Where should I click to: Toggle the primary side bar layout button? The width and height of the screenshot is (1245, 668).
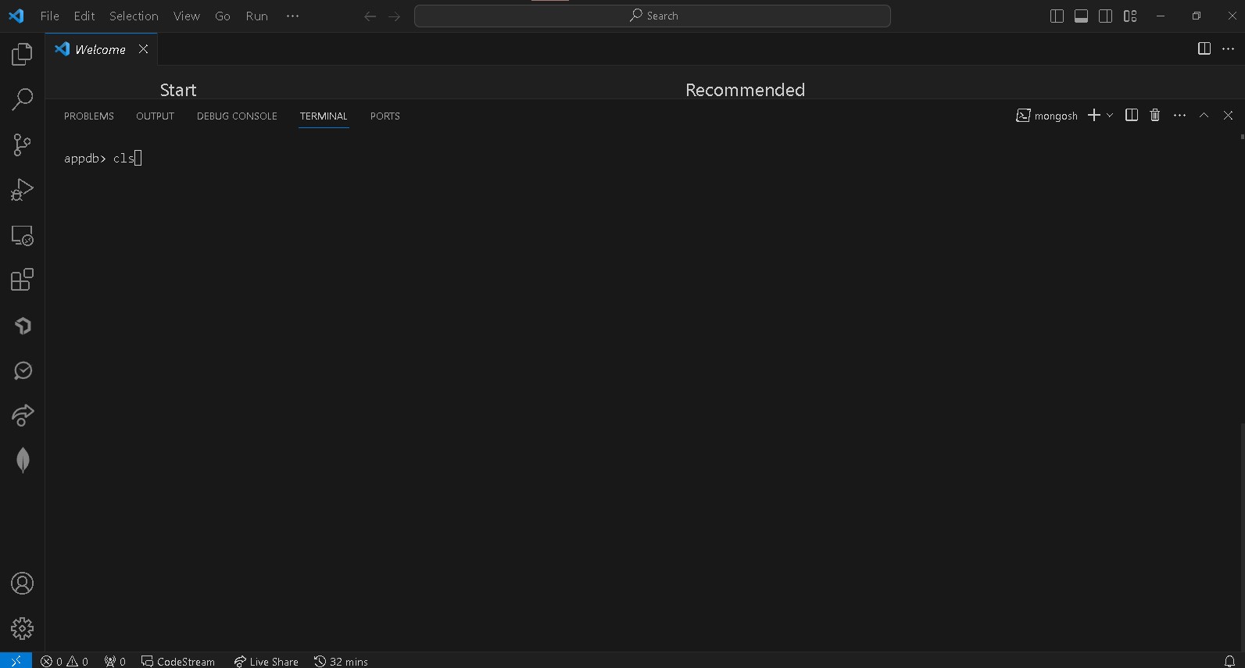click(x=1057, y=16)
